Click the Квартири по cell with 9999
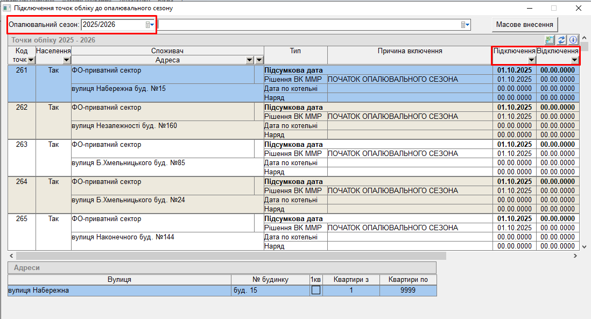The height and width of the screenshot is (319, 591). pyautogui.click(x=407, y=290)
